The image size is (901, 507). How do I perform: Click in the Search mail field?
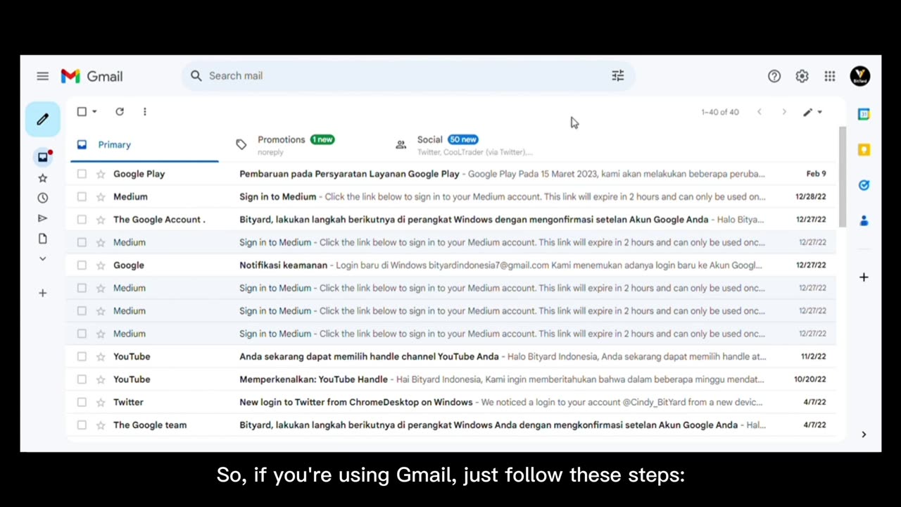(408, 76)
